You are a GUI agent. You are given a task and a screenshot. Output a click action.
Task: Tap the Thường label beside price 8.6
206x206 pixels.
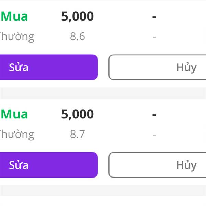[x=16, y=36]
